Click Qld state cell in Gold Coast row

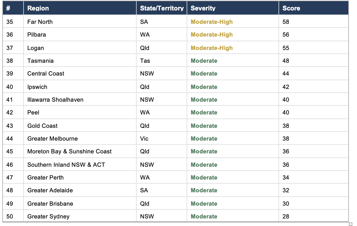coord(162,126)
